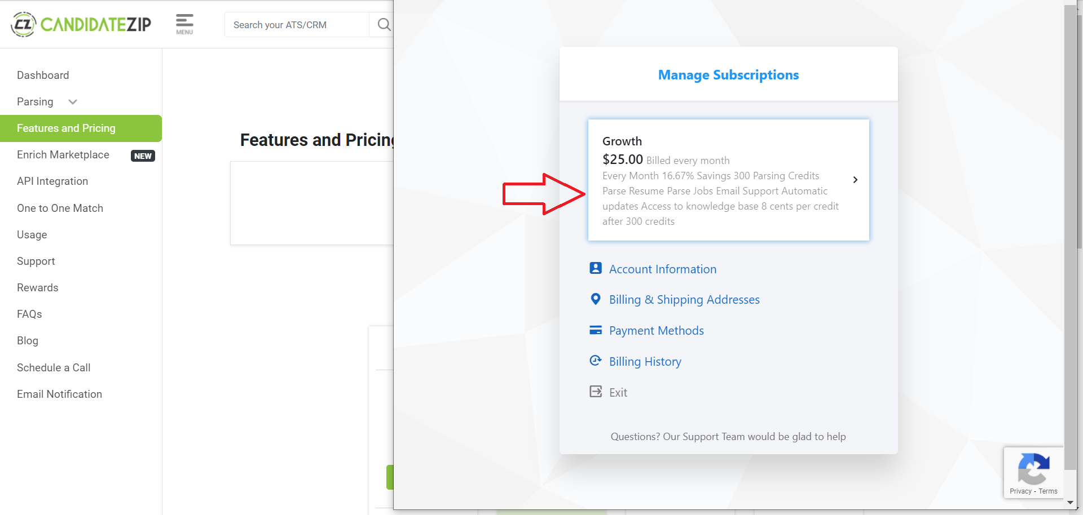Image resolution: width=1083 pixels, height=515 pixels.
Task: Click the scrollbar down arrow
Action: (x=1070, y=502)
